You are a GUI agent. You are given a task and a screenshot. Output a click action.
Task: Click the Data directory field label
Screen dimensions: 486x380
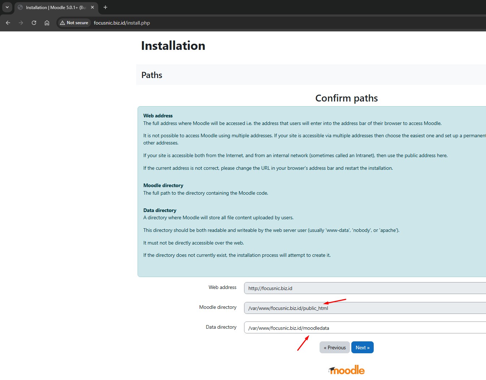point(221,327)
